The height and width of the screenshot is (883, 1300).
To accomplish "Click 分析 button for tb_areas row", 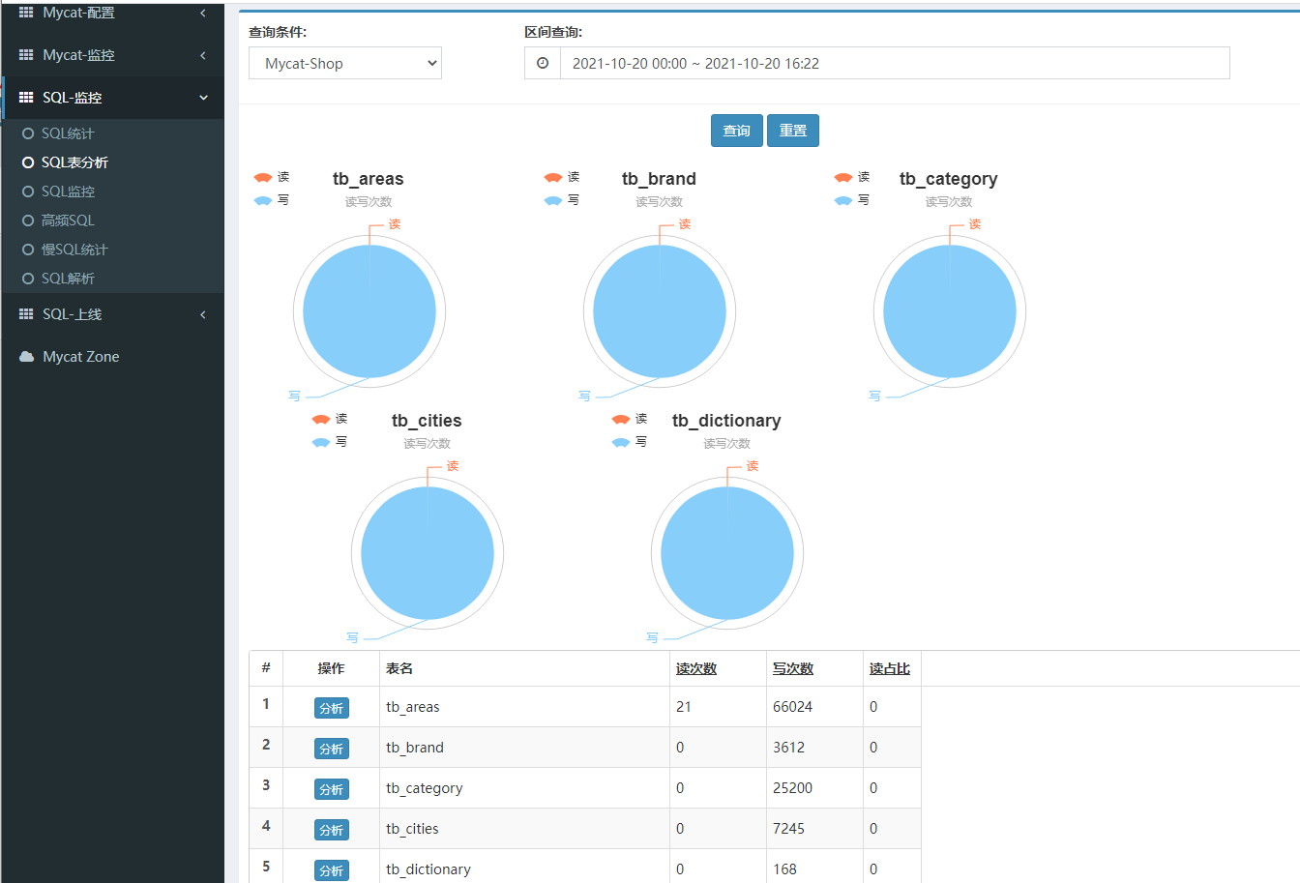I will coord(332,708).
